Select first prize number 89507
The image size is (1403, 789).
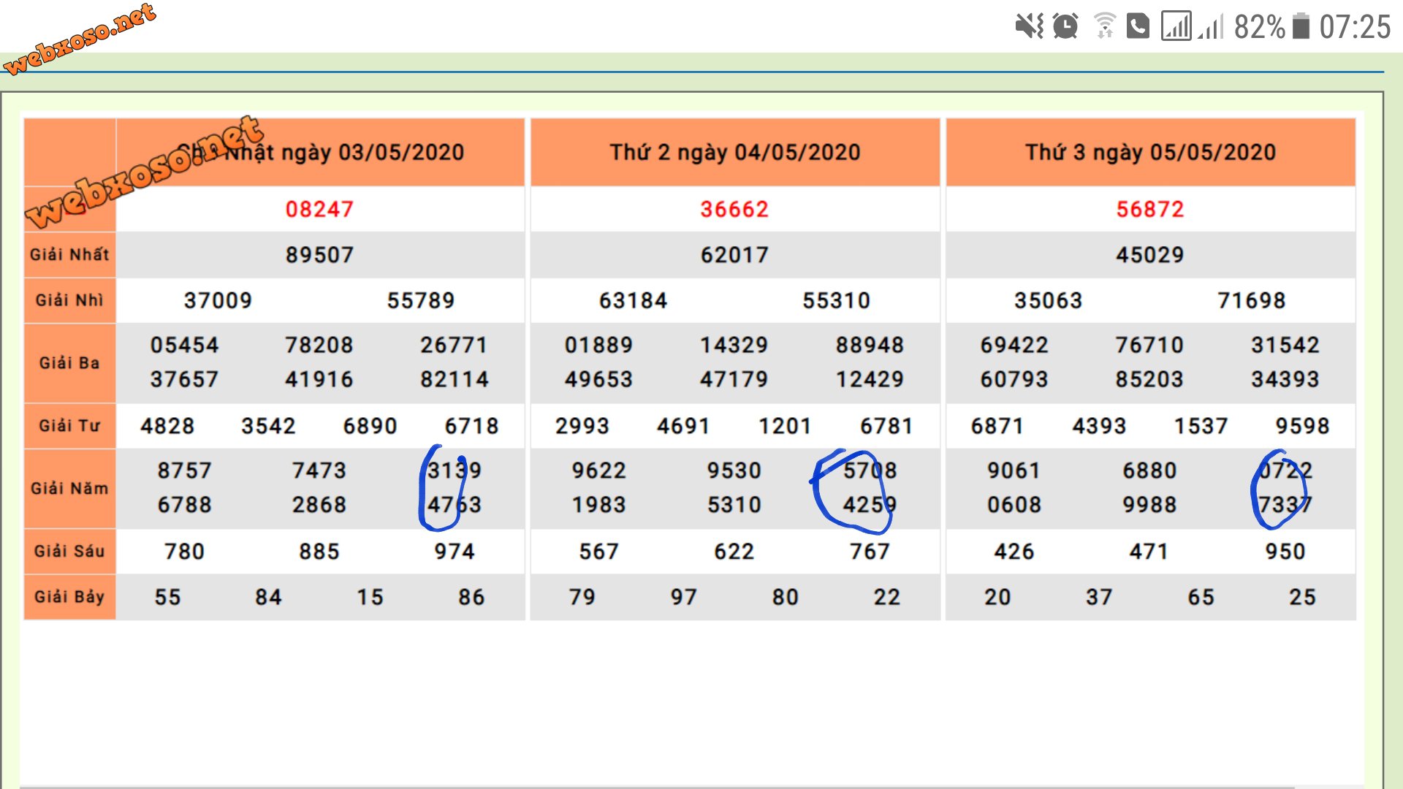pos(319,255)
